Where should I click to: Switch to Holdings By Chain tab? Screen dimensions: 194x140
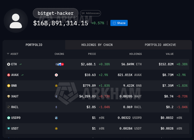(97, 45)
